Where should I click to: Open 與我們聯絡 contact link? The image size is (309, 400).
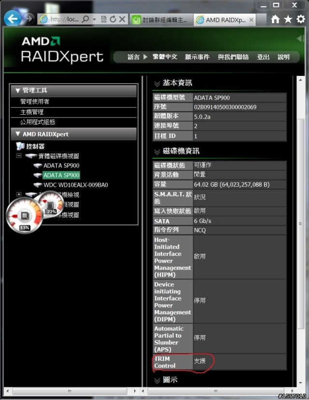point(233,57)
